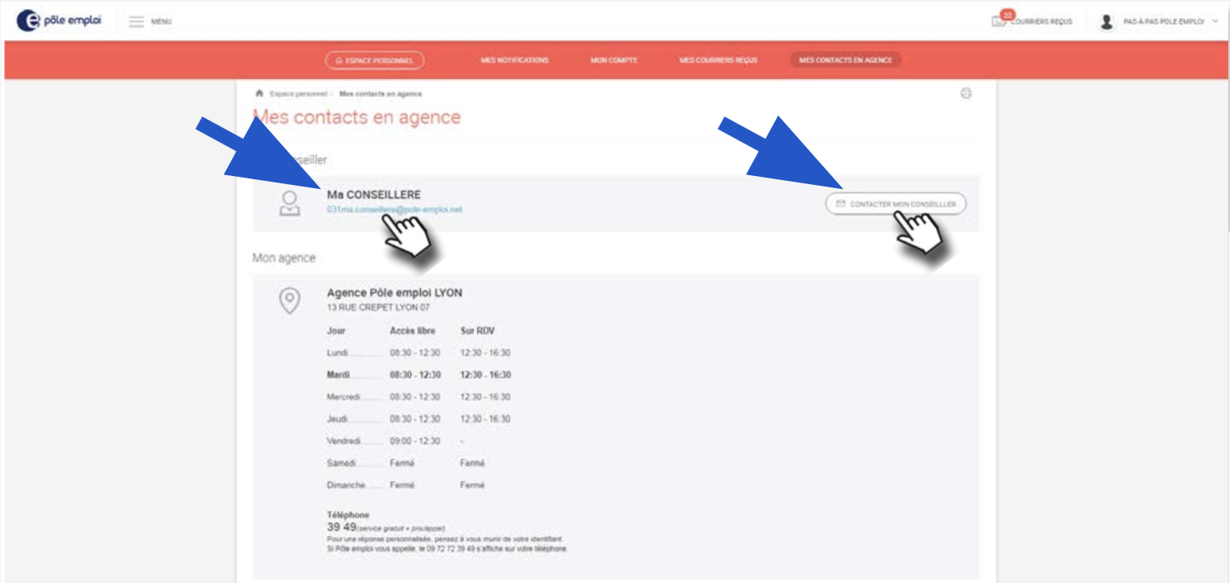Select Mes contacts en agence tab
Image resolution: width=1230 pixels, height=583 pixels.
click(845, 61)
